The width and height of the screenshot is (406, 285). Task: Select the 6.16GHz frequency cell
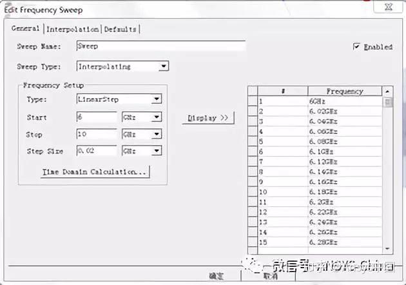[345, 182]
